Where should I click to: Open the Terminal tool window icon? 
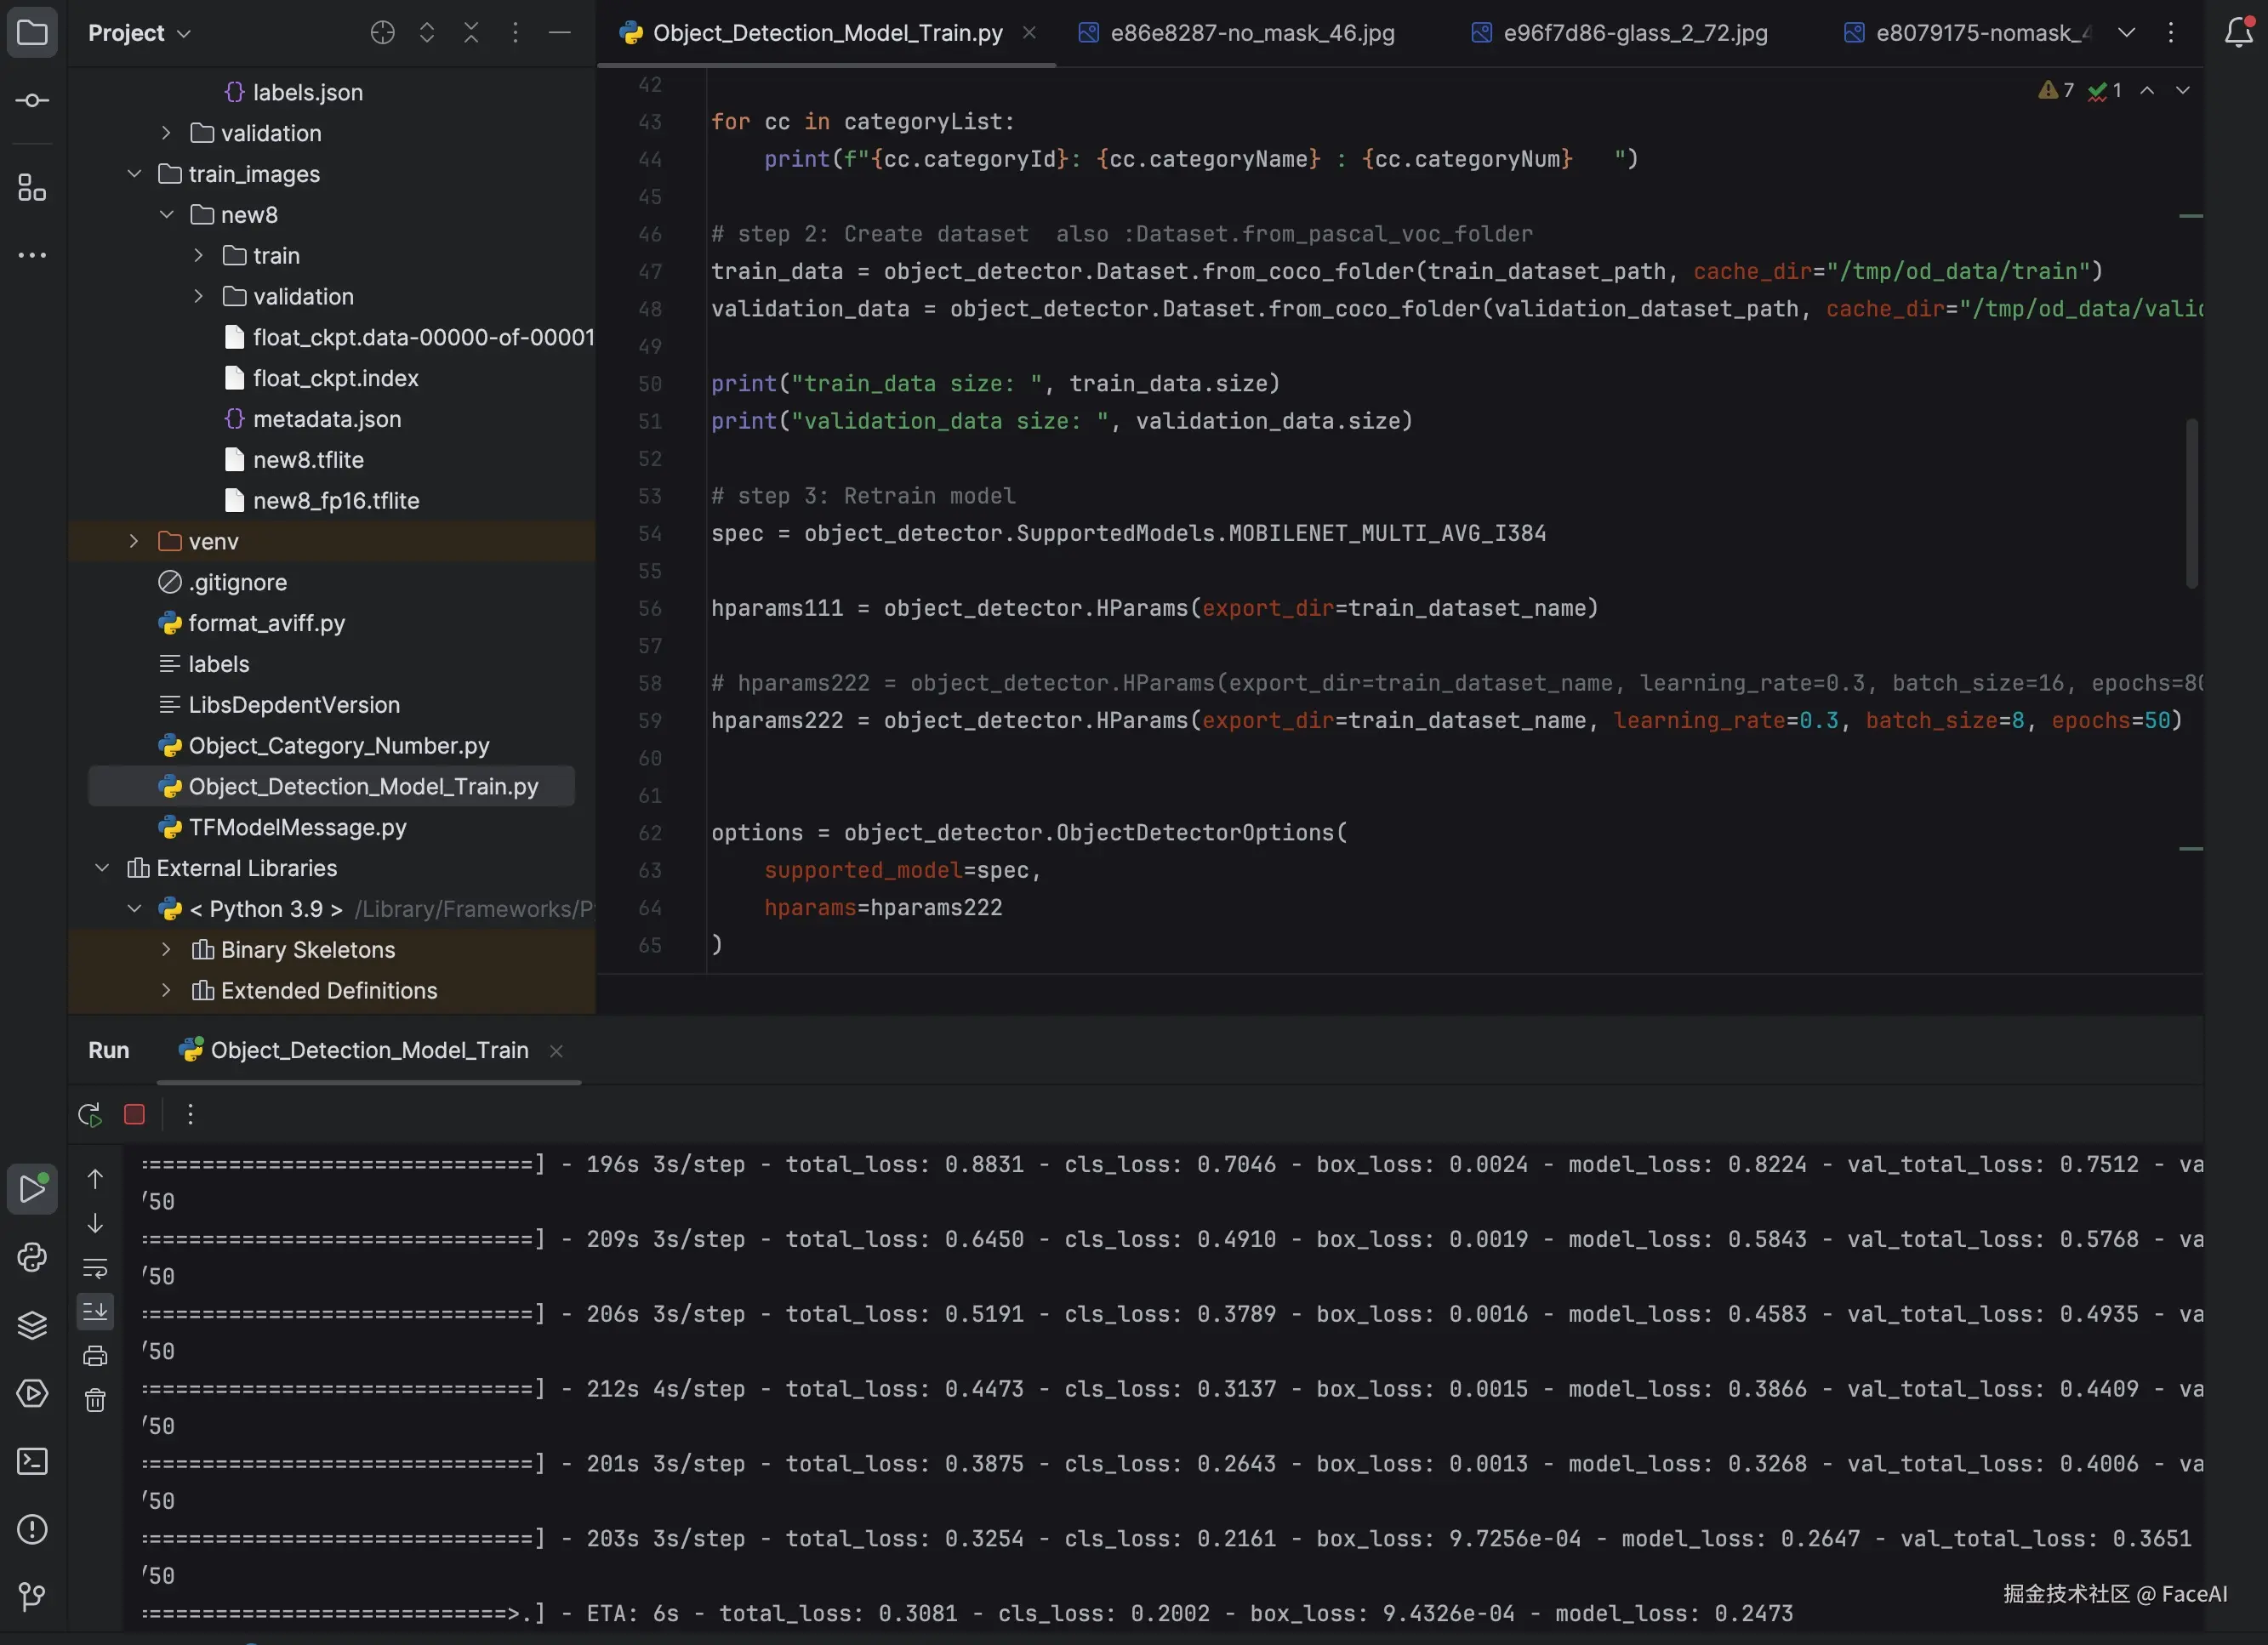[x=32, y=1461]
